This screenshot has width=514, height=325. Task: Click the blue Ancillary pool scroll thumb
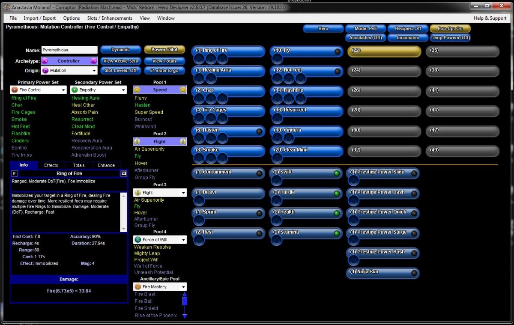185,301
